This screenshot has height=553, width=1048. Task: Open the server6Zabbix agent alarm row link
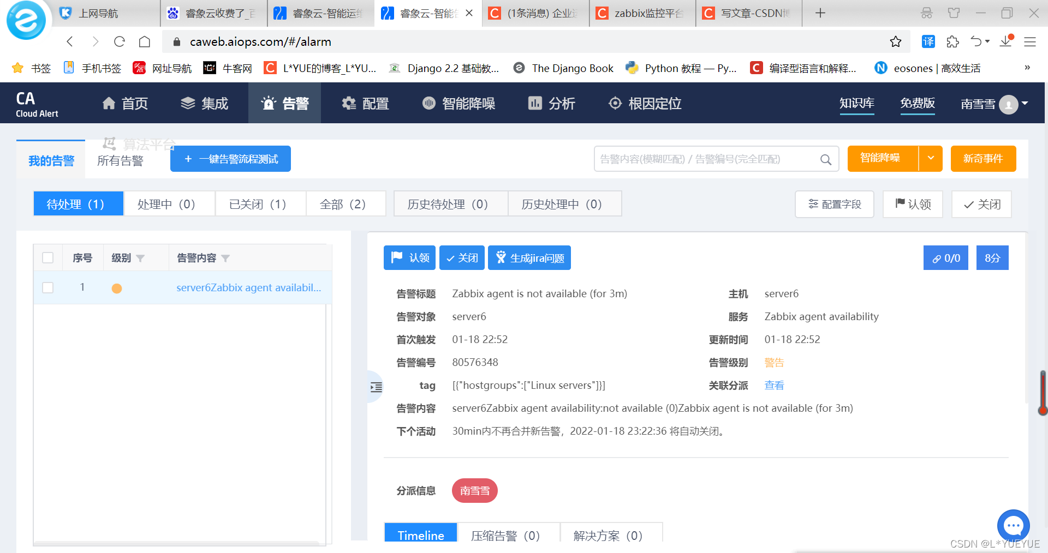249,287
